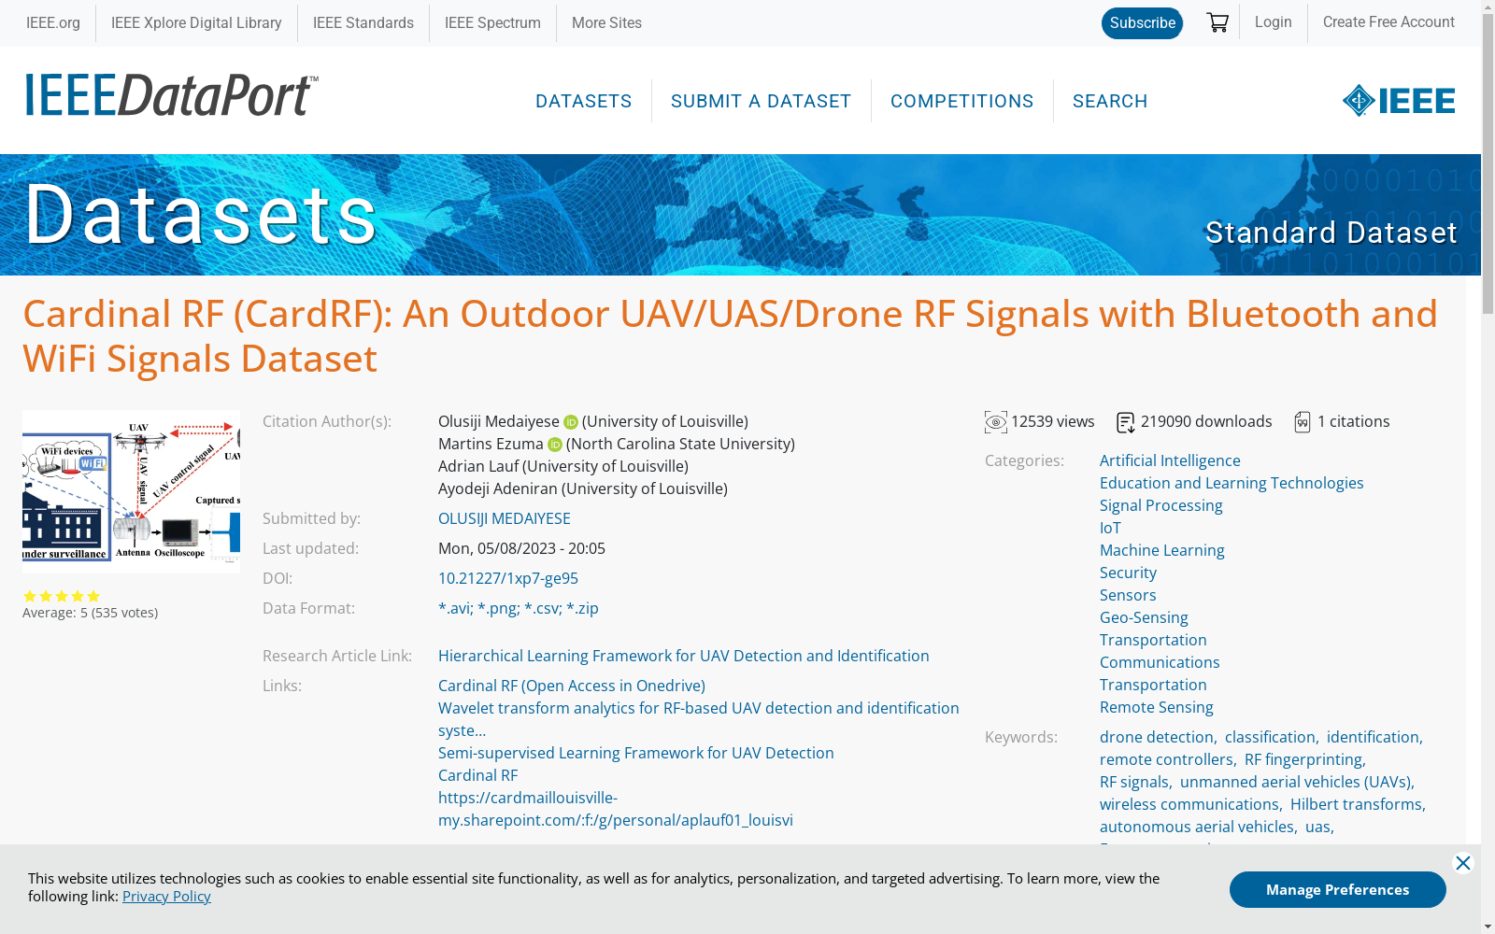1495x934 pixels.
Task: Click the citations quote icon
Action: [1303, 422]
